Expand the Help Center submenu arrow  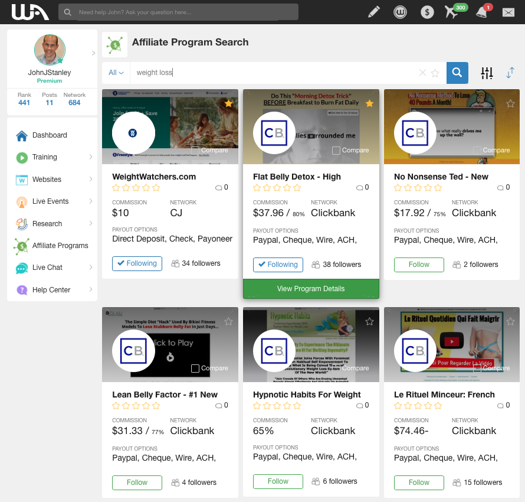coord(91,289)
